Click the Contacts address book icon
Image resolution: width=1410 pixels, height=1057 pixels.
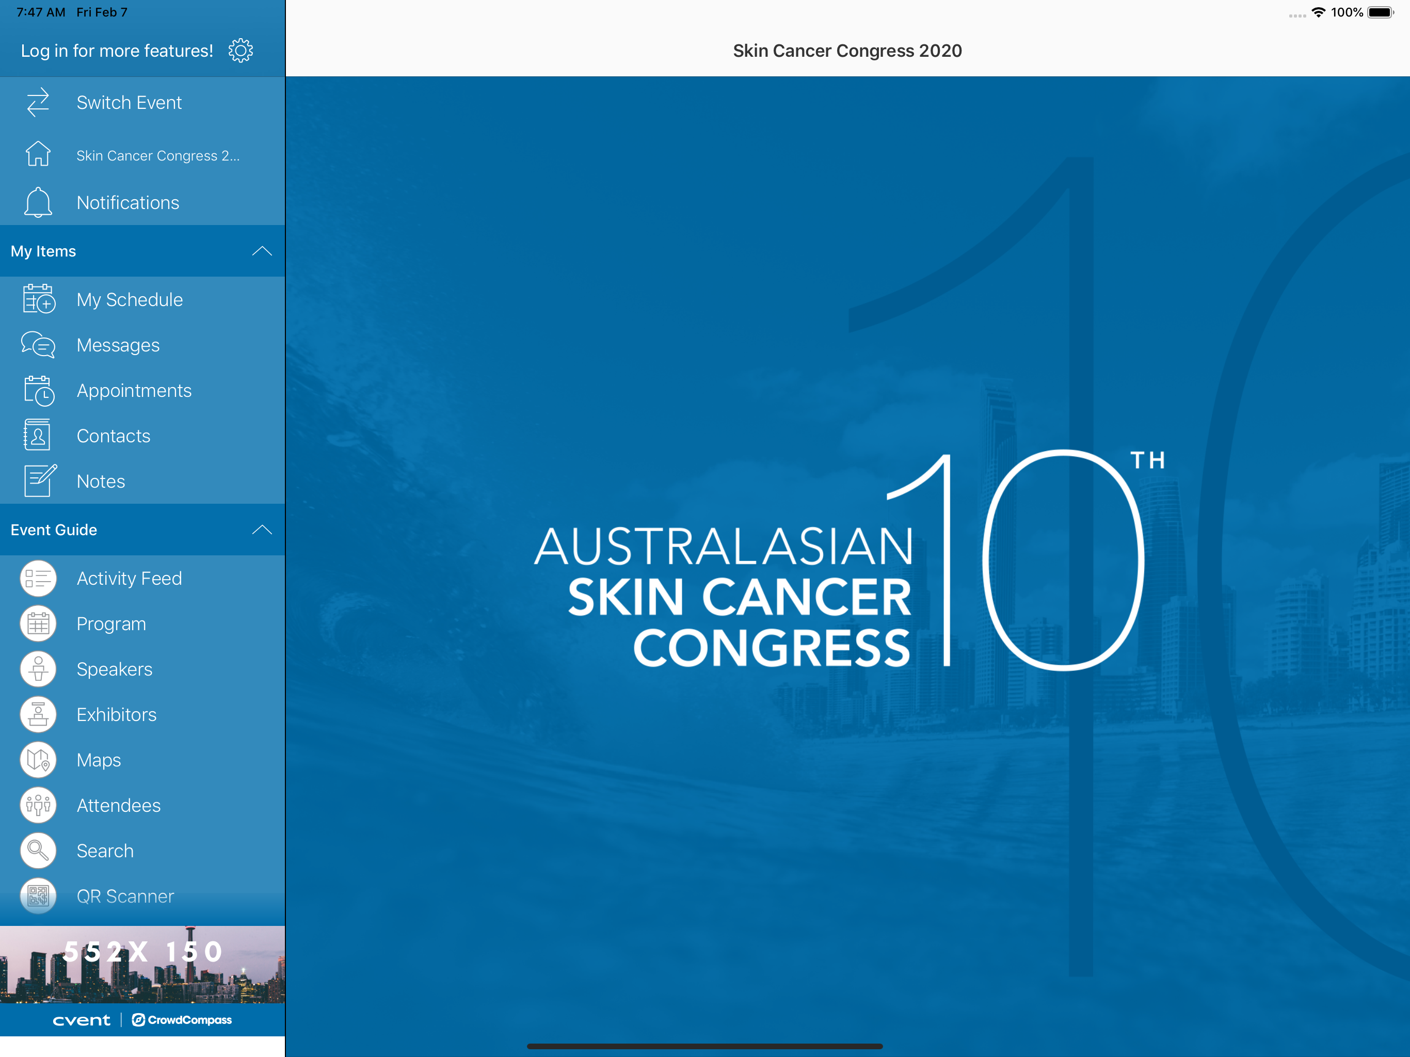(x=37, y=436)
